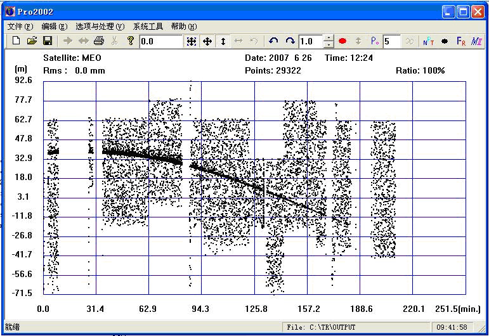This screenshot has height=336, width=489.
Task: Click the Ratio: 100% text
Action: [420, 71]
